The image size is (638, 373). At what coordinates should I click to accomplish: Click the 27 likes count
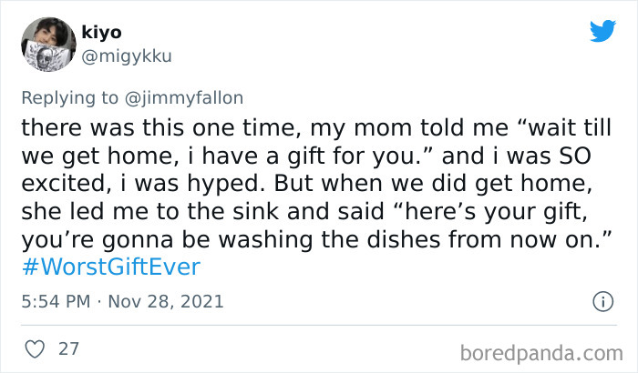[x=68, y=348]
